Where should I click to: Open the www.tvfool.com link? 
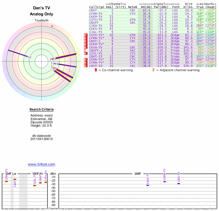click(x=42, y=164)
